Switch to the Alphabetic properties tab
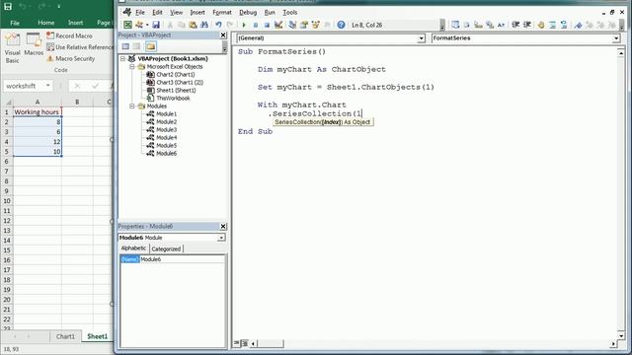 click(x=134, y=248)
